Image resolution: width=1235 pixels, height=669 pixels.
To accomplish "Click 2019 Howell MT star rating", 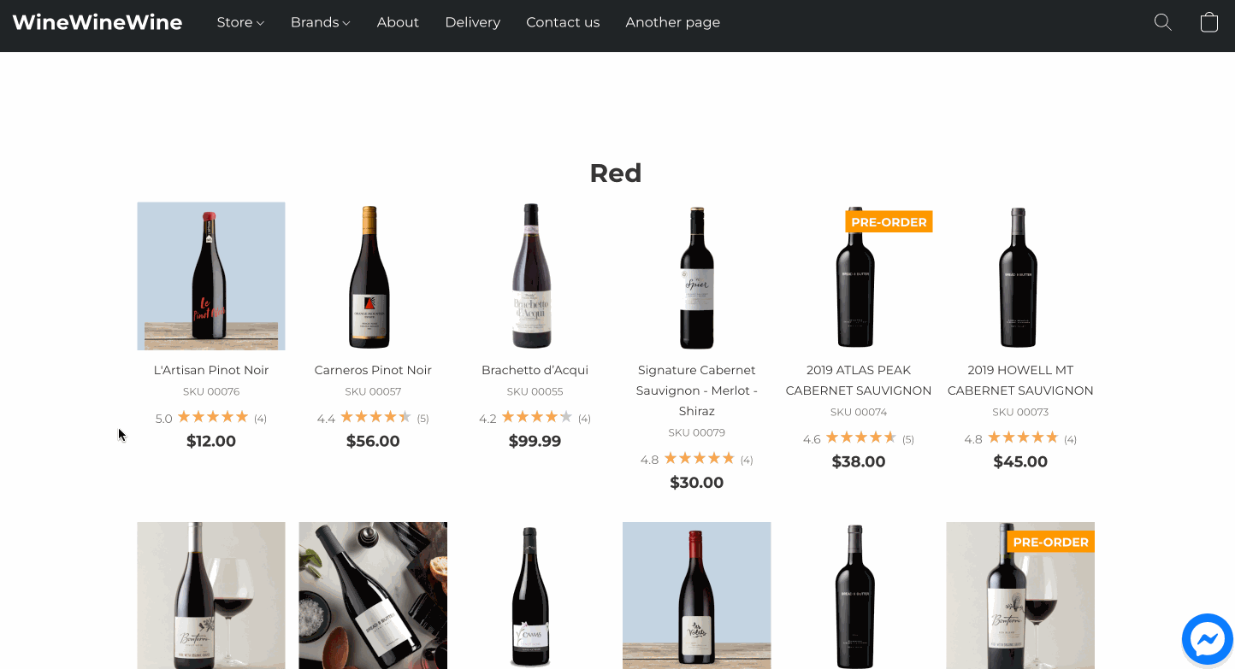I will point(1023,437).
